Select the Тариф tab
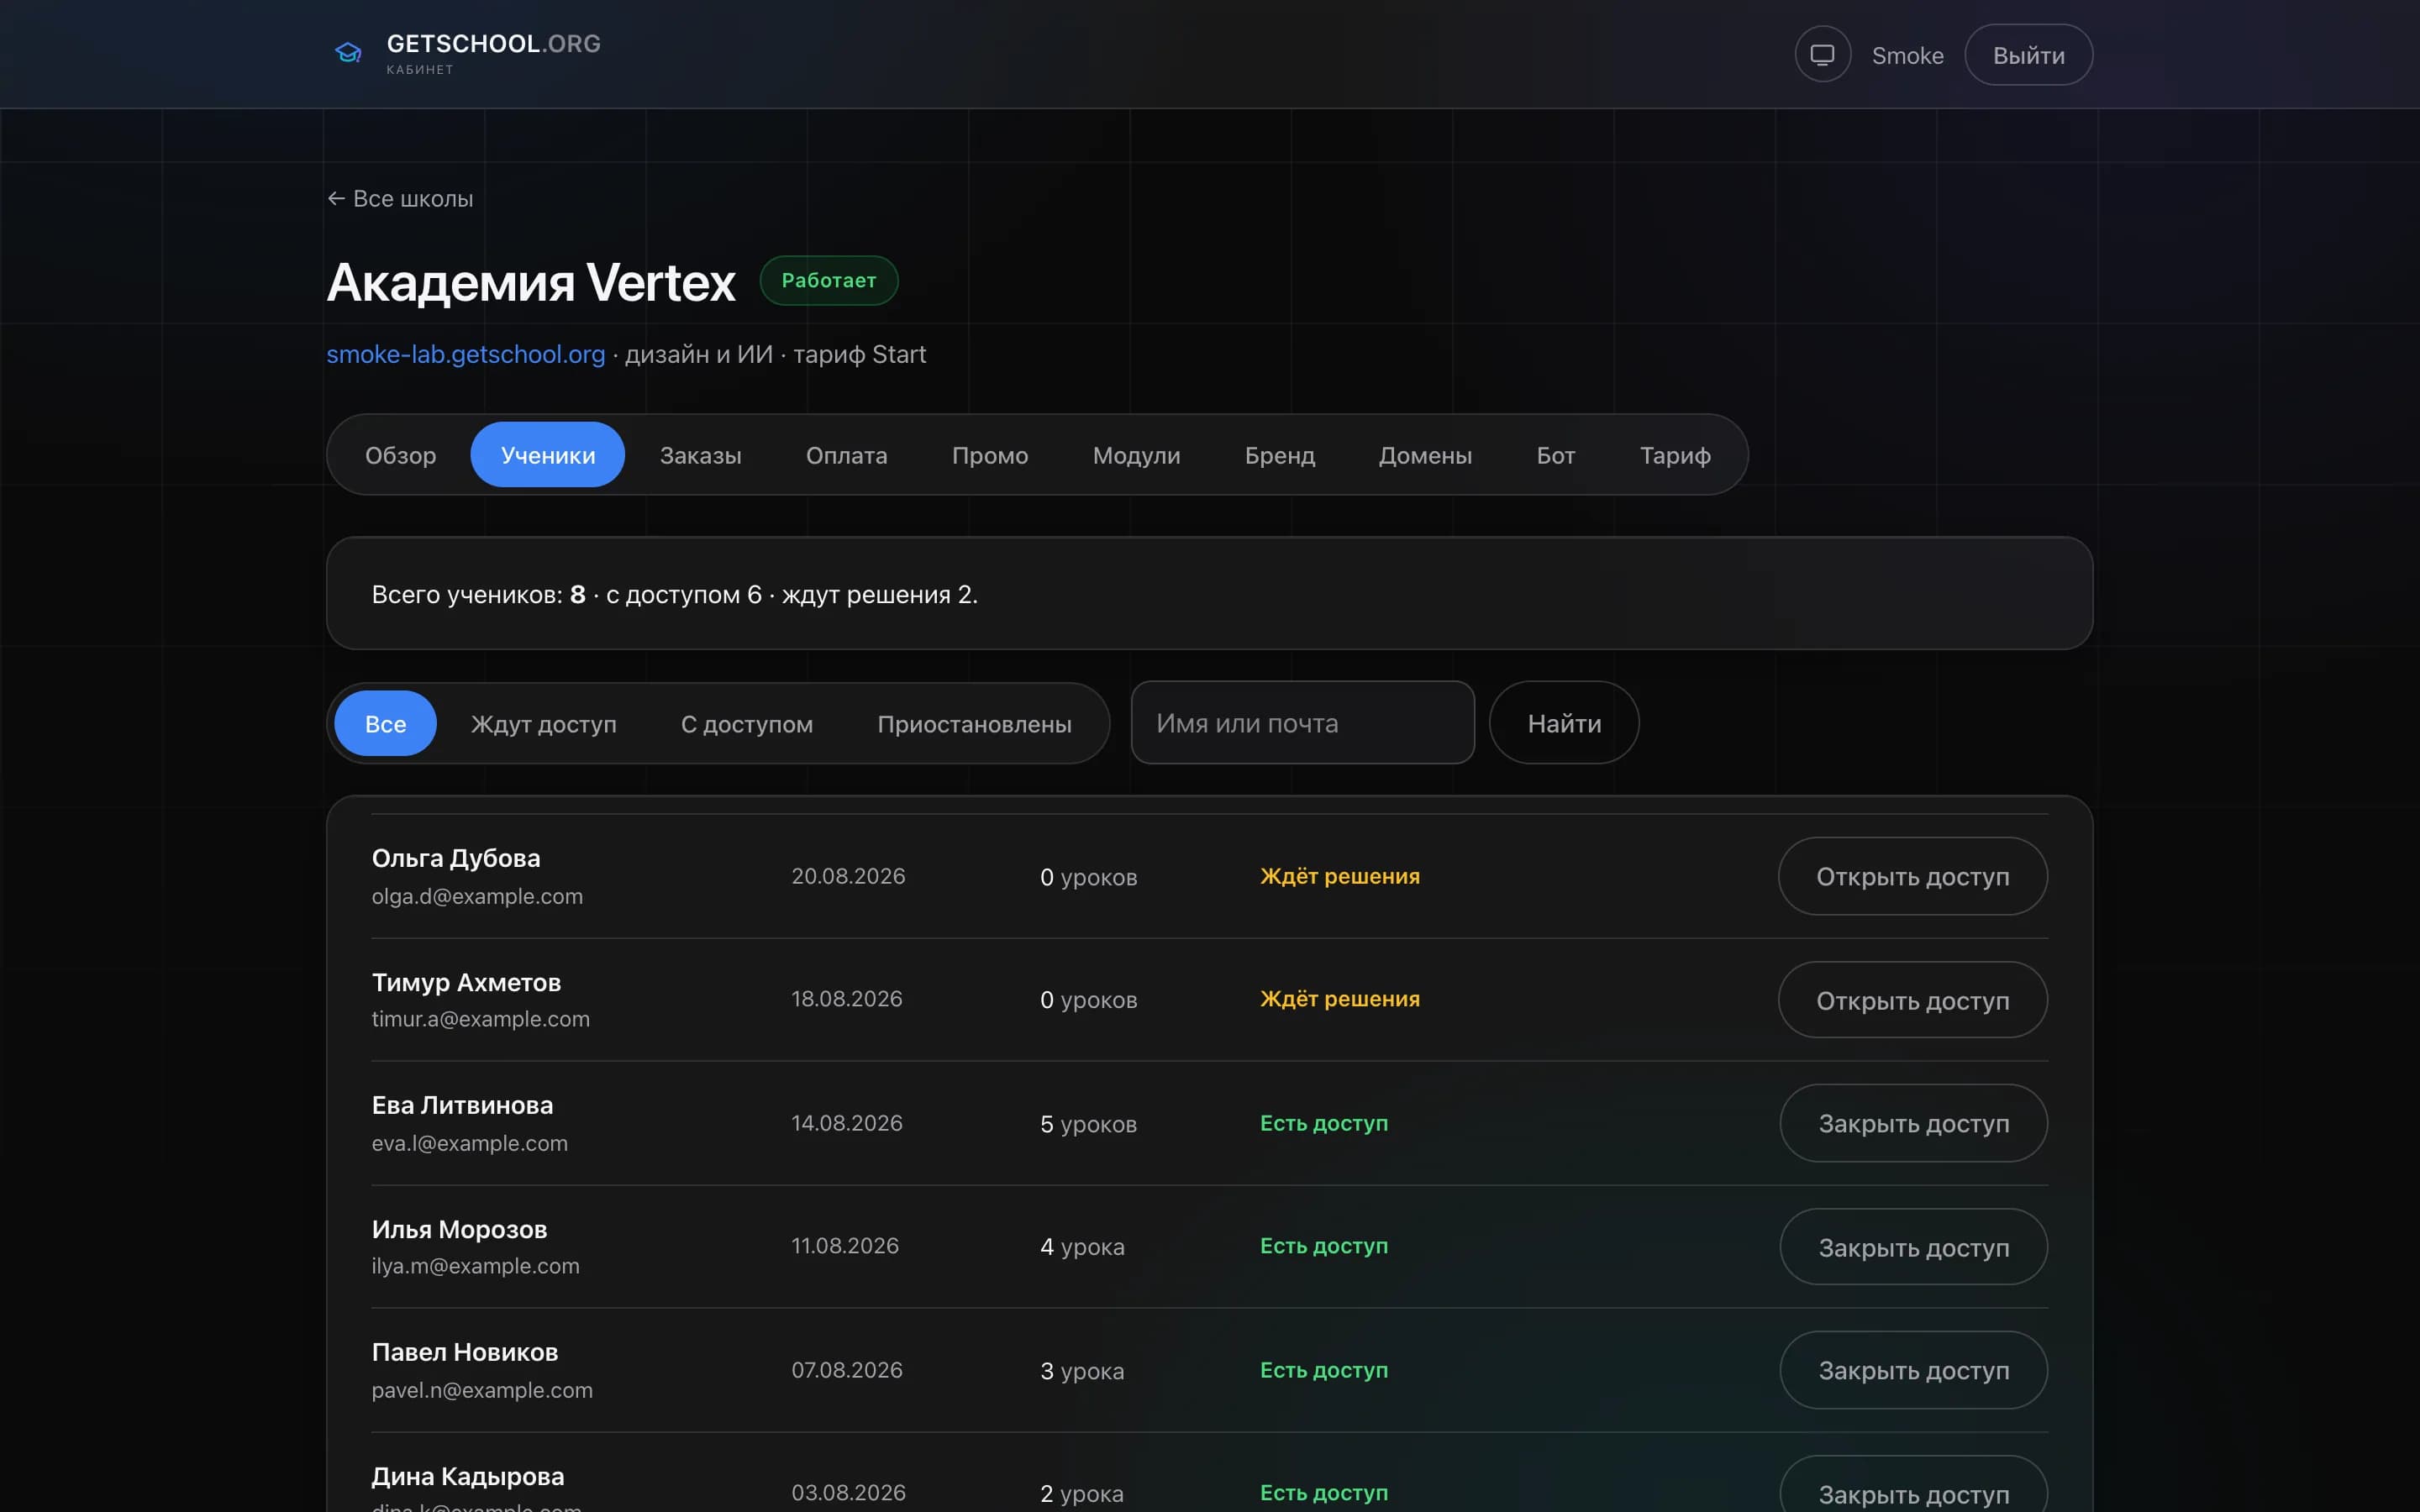 (x=1675, y=455)
